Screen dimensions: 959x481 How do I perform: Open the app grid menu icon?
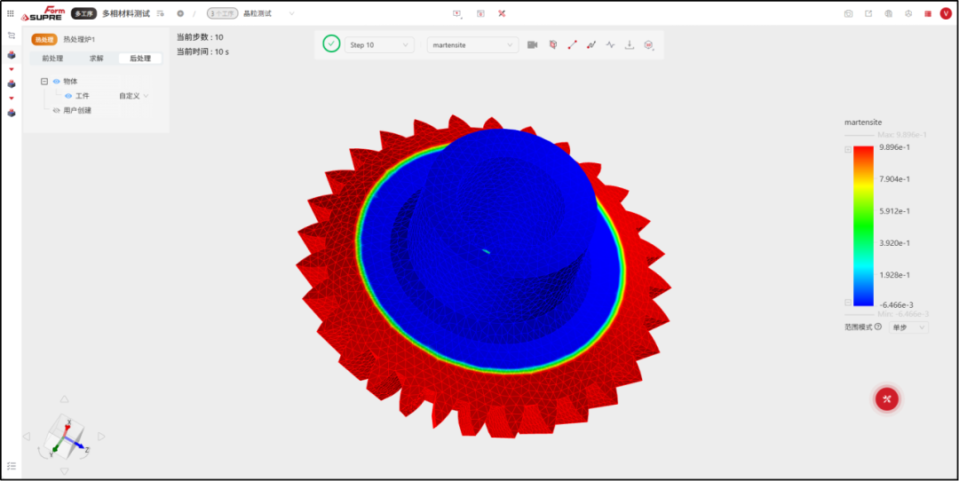pyautogui.click(x=11, y=12)
